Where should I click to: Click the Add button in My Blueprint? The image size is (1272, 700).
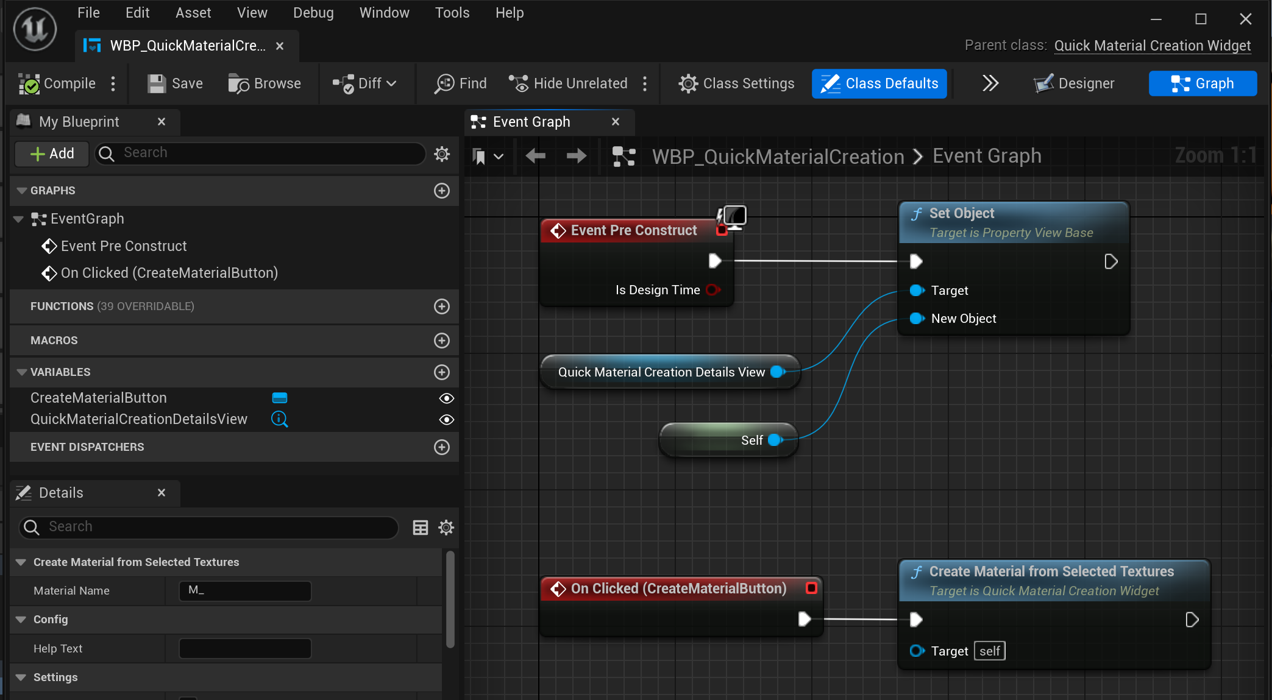click(x=52, y=154)
